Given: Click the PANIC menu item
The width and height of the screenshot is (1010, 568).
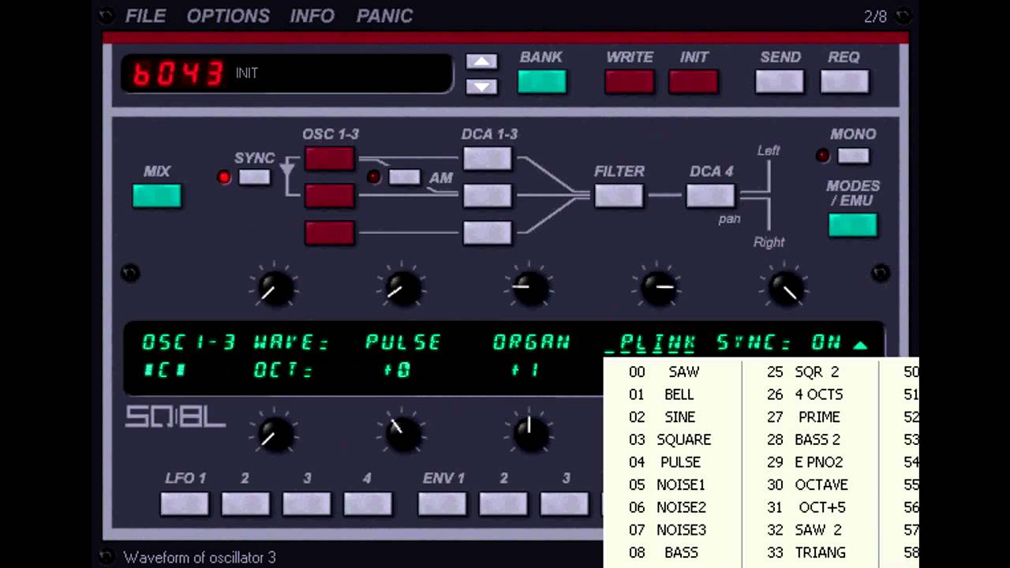Looking at the screenshot, I should 384,16.
